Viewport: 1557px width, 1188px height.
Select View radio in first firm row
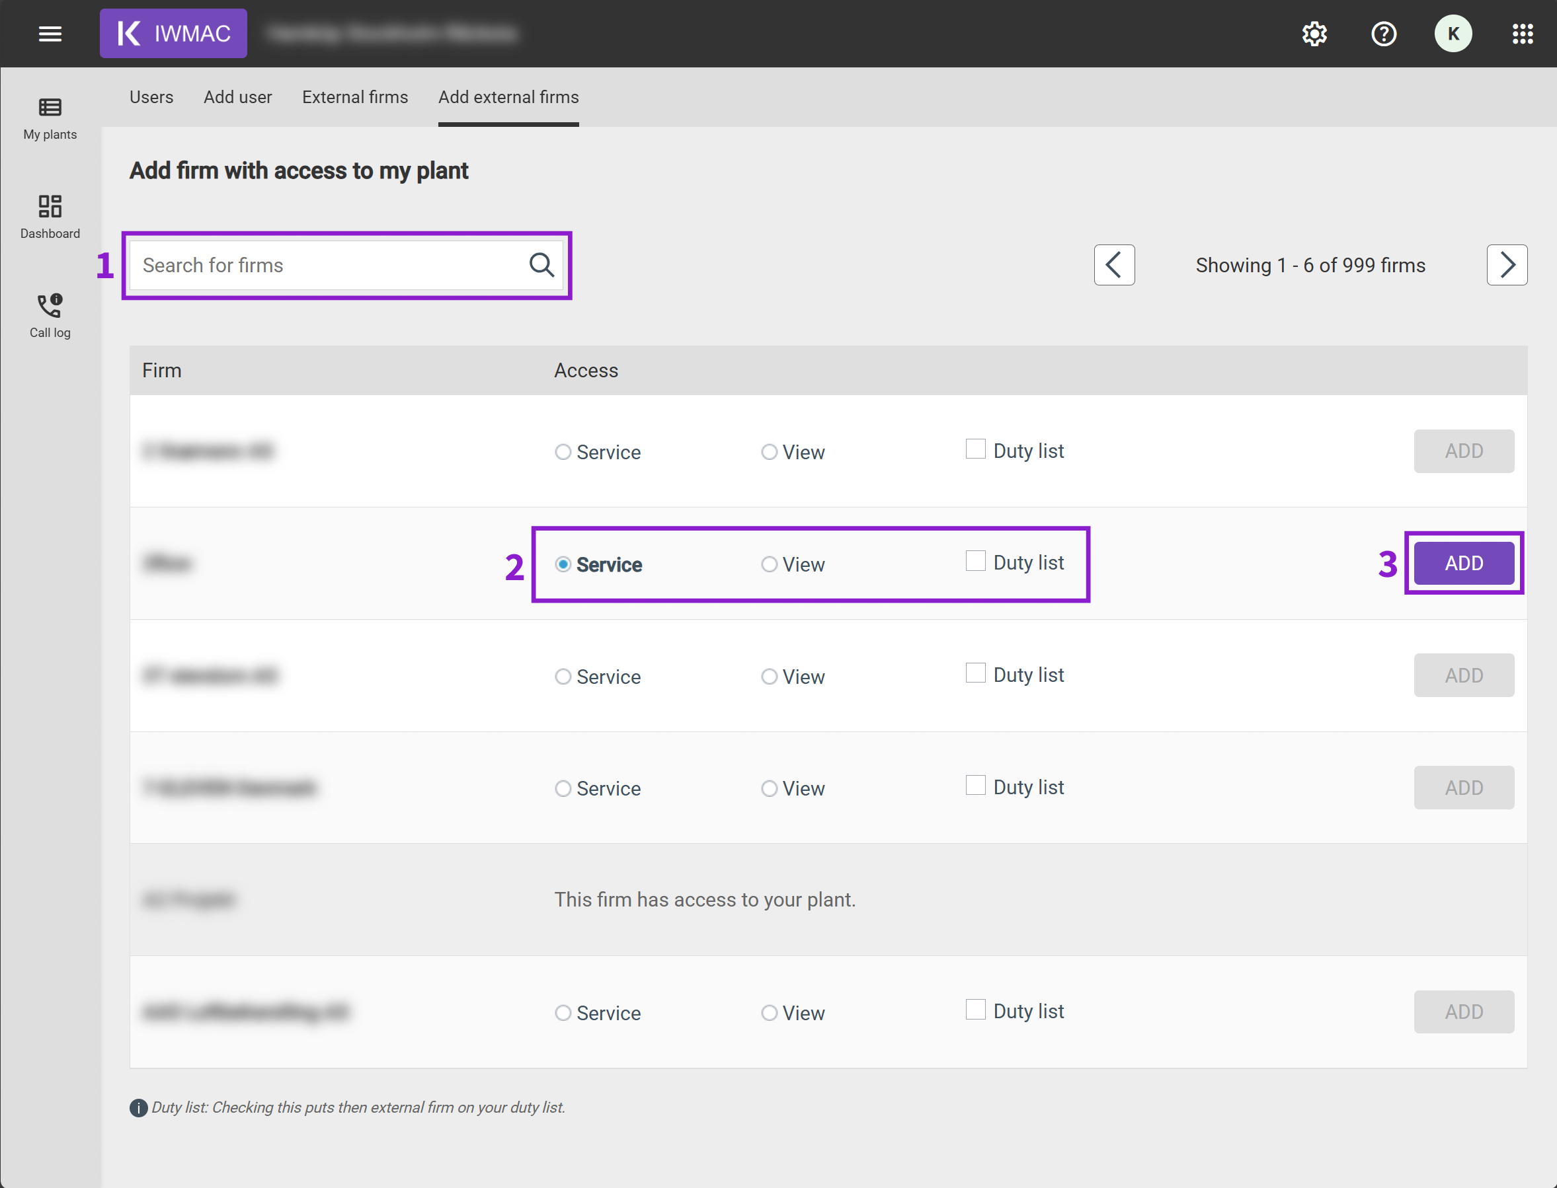pyautogui.click(x=769, y=452)
